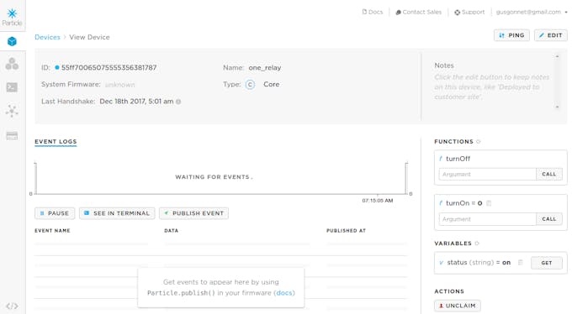The height and width of the screenshot is (314, 572).
Task: Open the code brackets icon at sidebar bottom
Action: click(12, 306)
